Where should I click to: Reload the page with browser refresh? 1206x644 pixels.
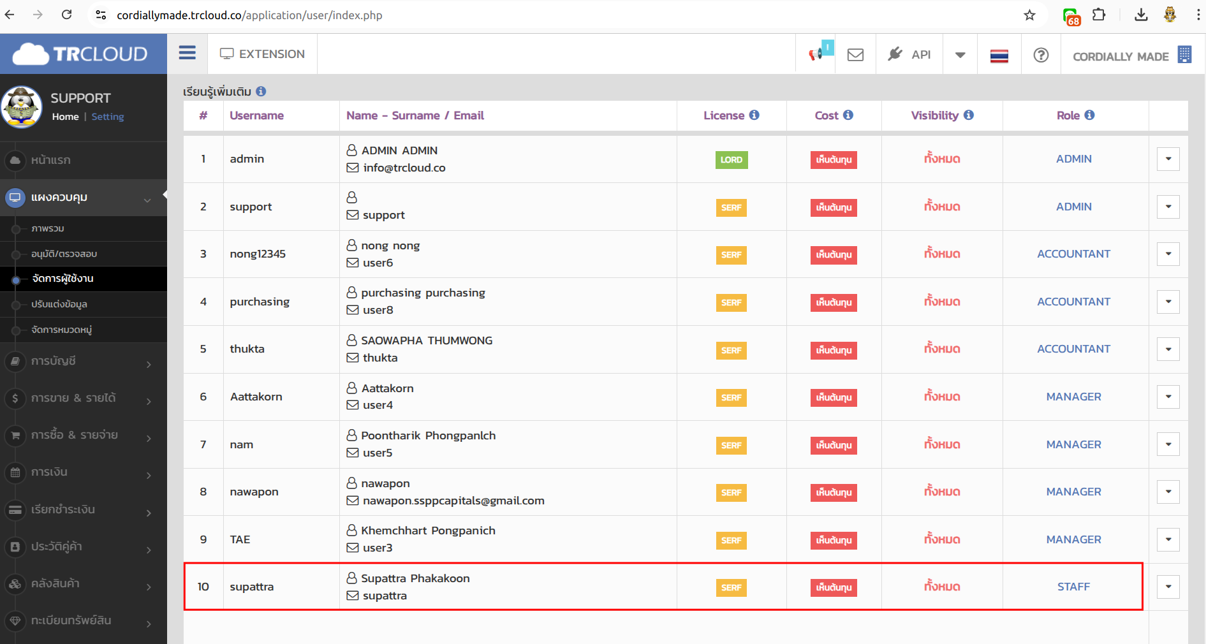click(x=66, y=15)
